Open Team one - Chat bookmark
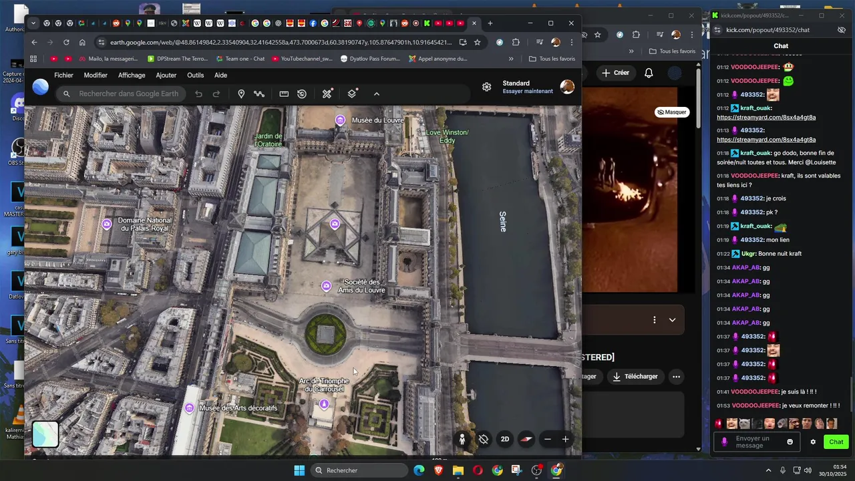The height and width of the screenshot is (481, 855). [x=240, y=59]
